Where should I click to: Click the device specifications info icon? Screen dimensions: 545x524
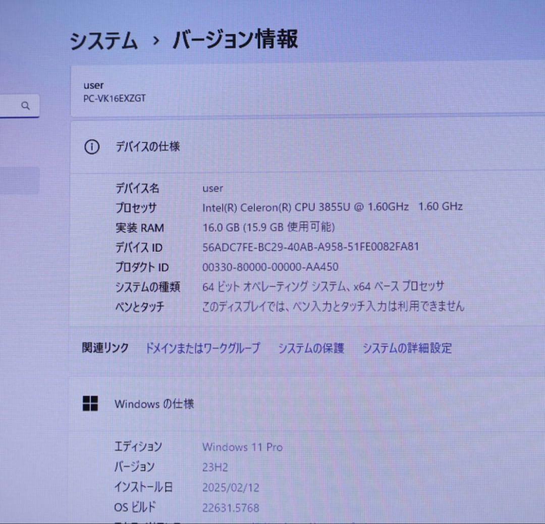click(x=92, y=147)
